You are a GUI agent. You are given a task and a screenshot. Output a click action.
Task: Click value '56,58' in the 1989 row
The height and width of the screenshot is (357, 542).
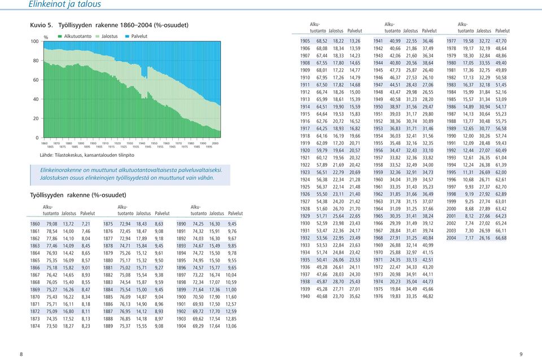tap(501, 129)
